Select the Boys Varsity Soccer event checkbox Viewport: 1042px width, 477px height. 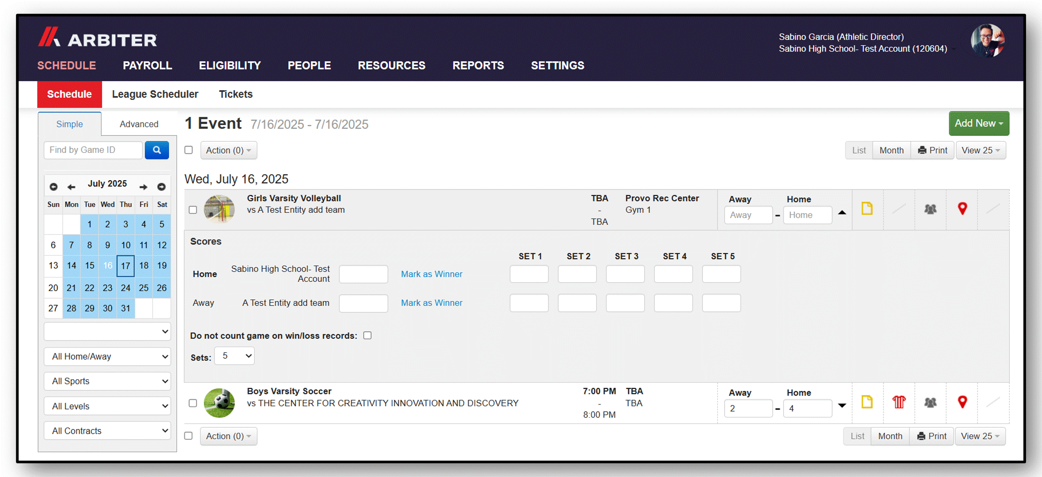pyautogui.click(x=193, y=403)
